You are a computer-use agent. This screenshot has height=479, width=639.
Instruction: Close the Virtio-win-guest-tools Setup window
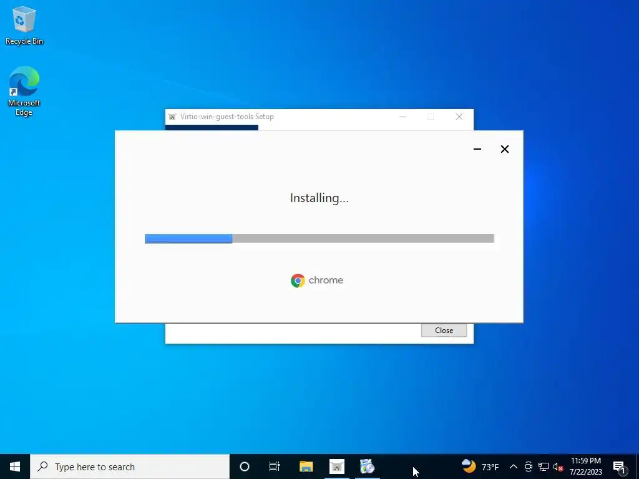click(459, 117)
